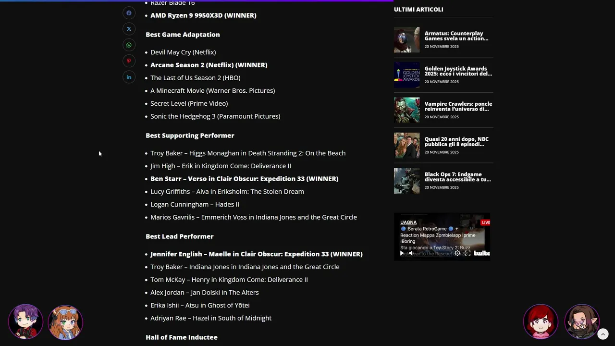
Task: Open Twitch player settings gear
Action: [x=457, y=253]
